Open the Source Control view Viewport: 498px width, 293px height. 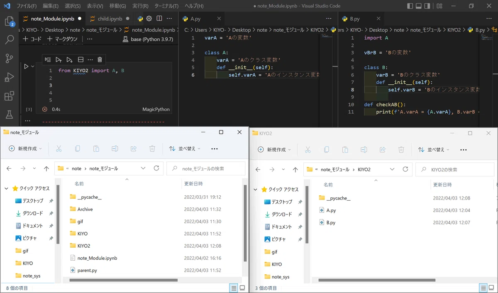point(9,59)
